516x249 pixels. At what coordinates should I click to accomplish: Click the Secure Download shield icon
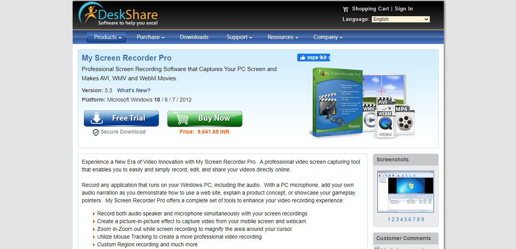(96, 132)
